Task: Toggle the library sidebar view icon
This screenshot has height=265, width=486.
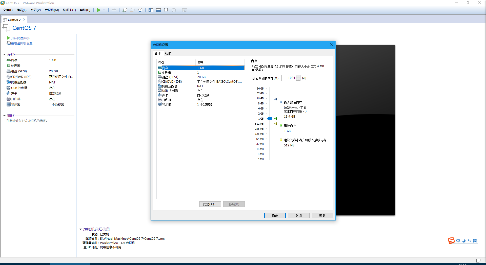Action: pyautogui.click(x=151, y=10)
